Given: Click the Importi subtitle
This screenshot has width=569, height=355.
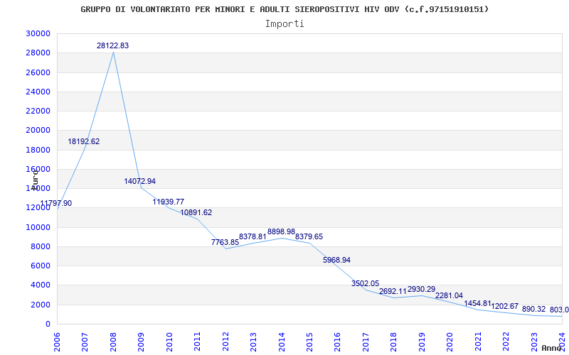Looking at the screenshot, I should 284,24.
